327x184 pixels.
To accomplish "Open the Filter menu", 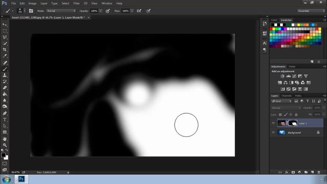I will (76, 4).
